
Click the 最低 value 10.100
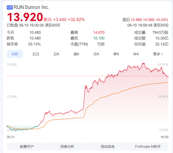(x=99, y=38)
